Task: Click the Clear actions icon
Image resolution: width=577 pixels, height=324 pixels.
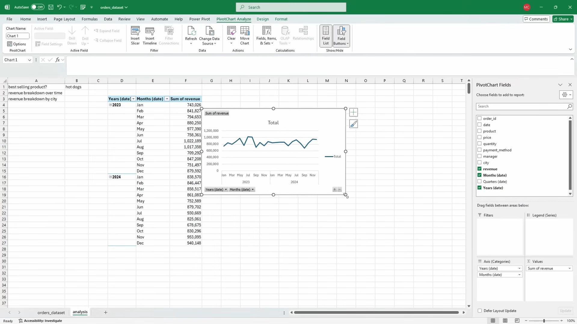Action: (231, 35)
